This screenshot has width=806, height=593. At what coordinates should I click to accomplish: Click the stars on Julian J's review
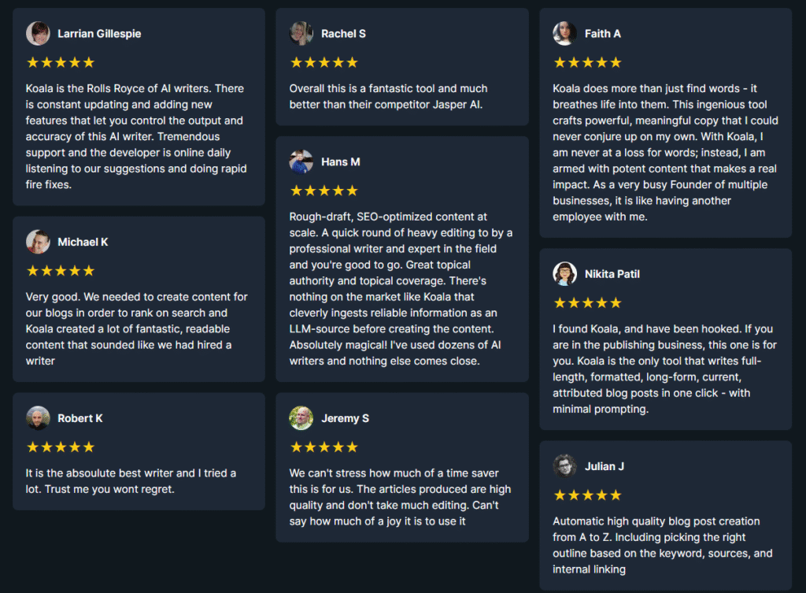point(587,495)
